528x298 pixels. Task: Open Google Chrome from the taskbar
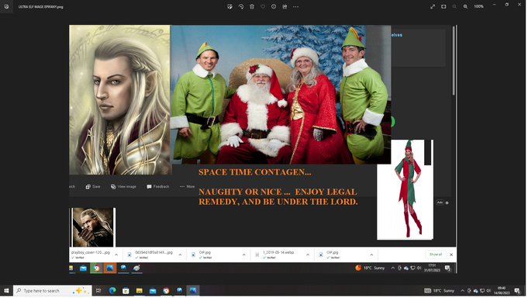coord(166,290)
